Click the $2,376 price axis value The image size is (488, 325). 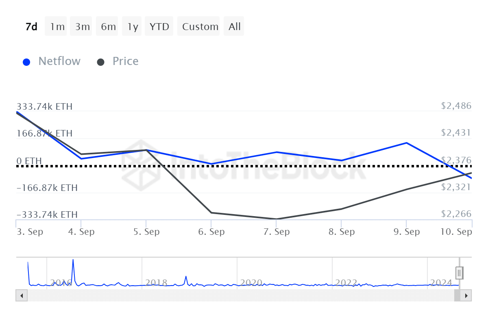[x=456, y=160]
